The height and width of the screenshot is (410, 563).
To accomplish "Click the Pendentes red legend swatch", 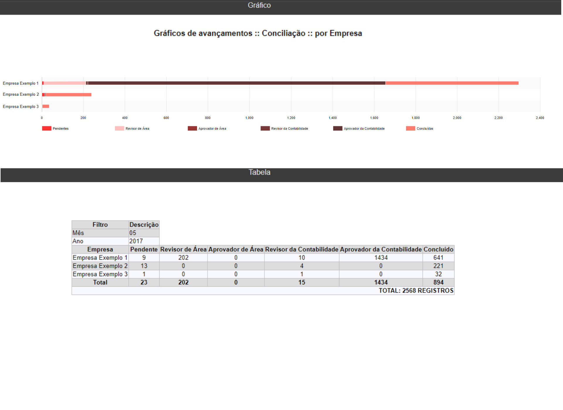I will (x=47, y=129).
